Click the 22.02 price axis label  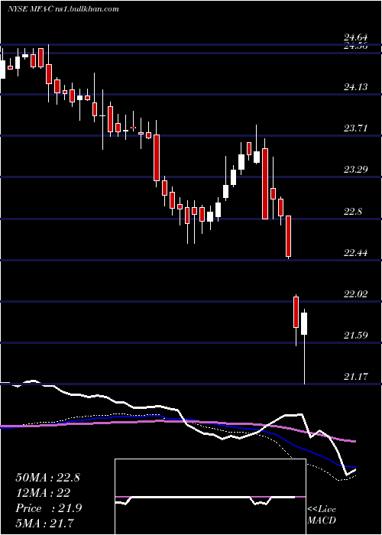tap(356, 294)
